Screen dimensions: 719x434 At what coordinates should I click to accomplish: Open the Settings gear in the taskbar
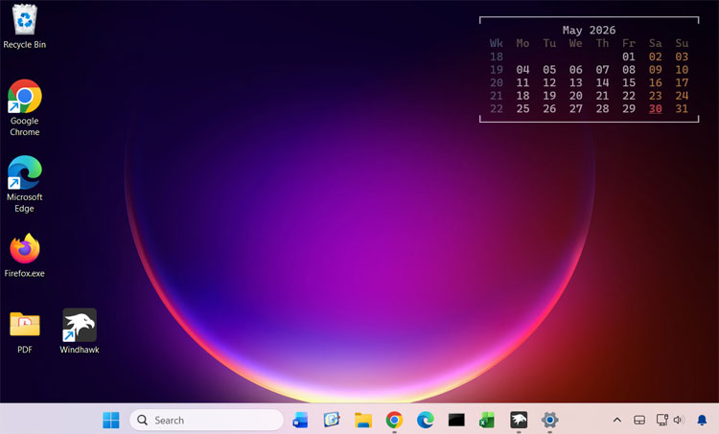550,421
